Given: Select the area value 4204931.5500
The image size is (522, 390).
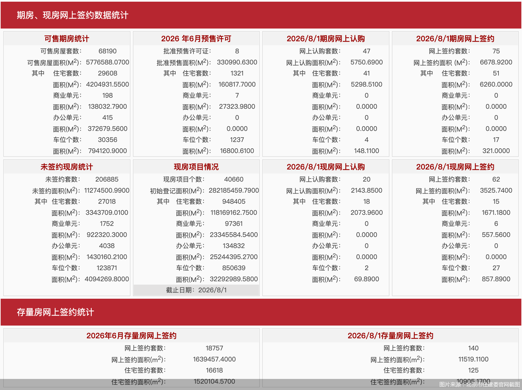Looking at the screenshot, I should (107, 84).
